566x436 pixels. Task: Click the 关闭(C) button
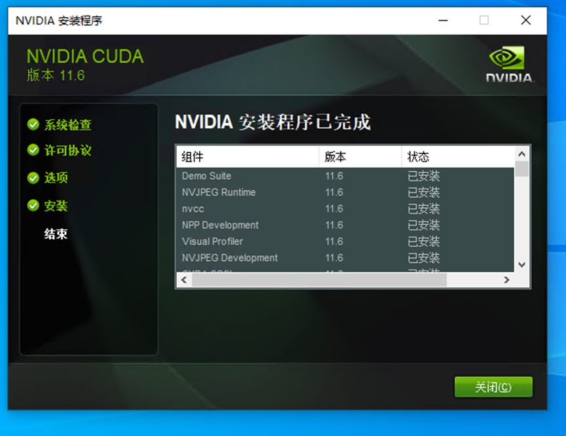pyautogui.click(x=493, y=387)
